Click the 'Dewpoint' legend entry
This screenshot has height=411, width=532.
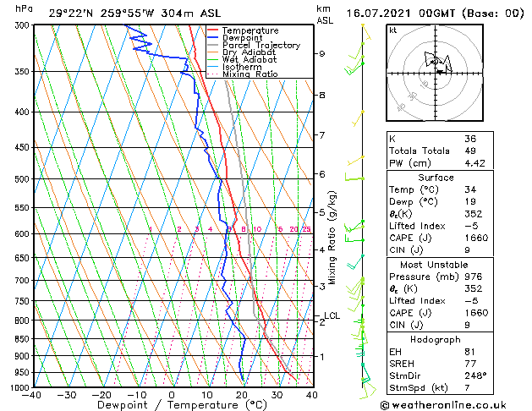point(242,38)
